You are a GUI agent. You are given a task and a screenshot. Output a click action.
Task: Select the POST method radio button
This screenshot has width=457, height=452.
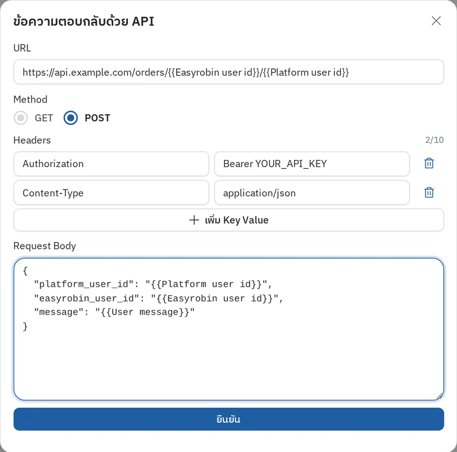[71, 118]
